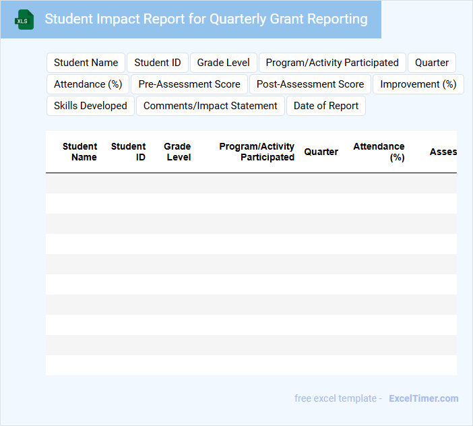
Task: Click the Grade Level tag
Action: [223, 63]
